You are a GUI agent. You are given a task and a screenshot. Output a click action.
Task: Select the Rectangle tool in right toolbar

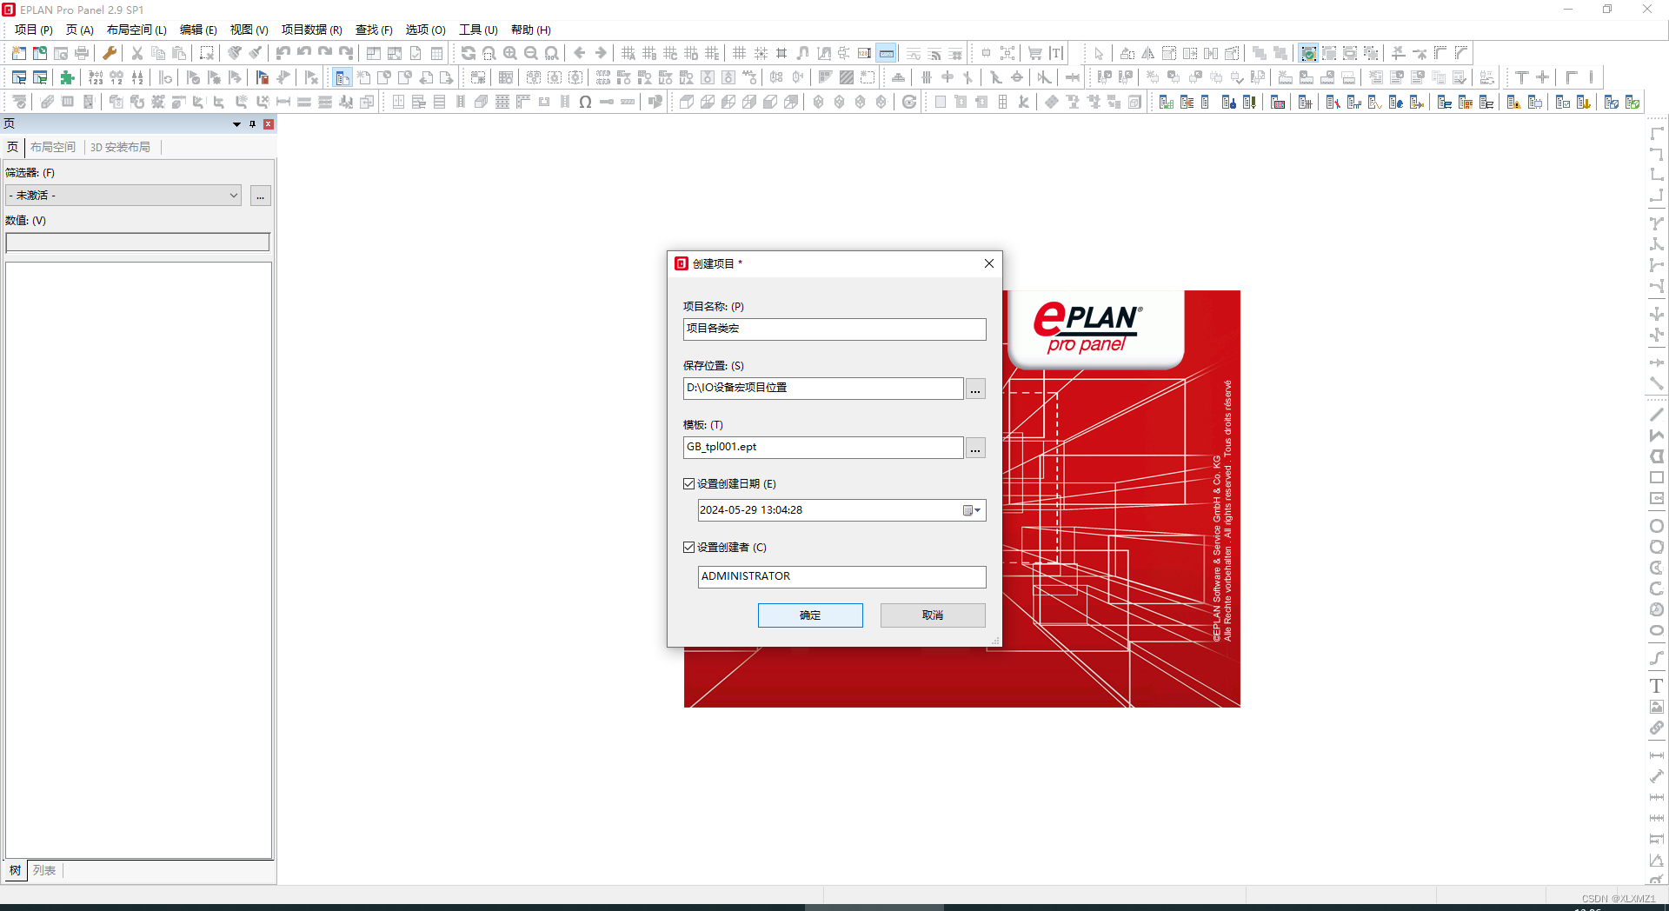(x=1657, y=477)
